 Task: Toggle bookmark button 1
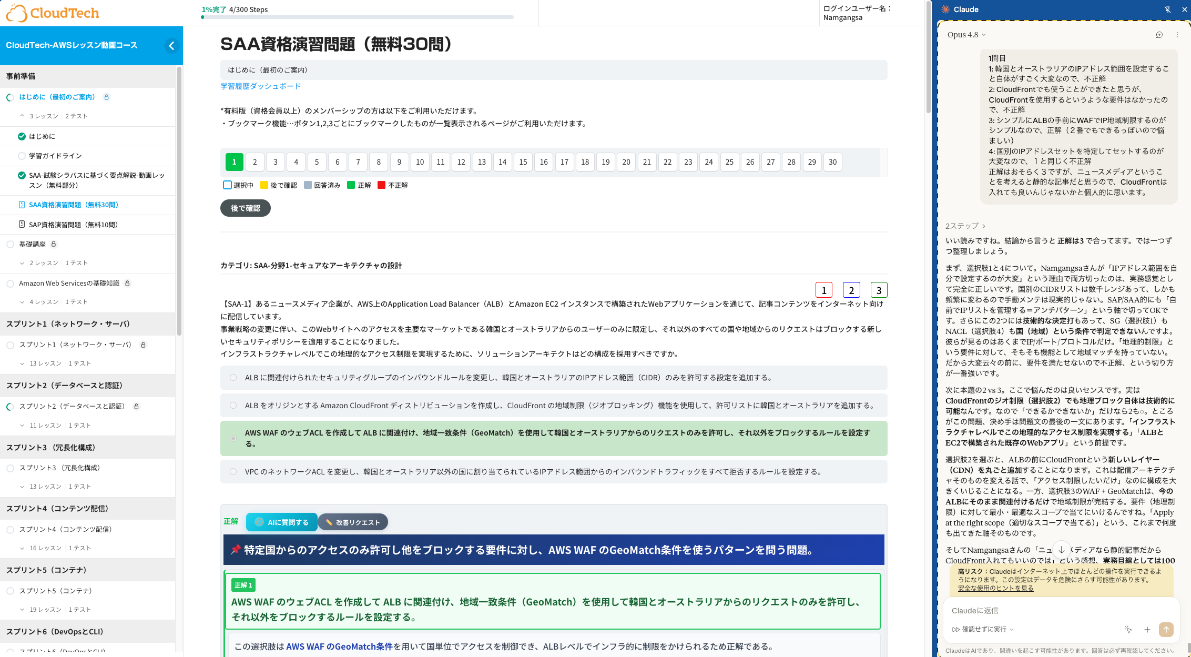click(824, 290)
